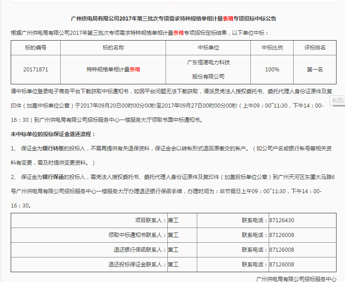
Task: Select the 标的名称 column header
Action: click(x=113, y=48)
